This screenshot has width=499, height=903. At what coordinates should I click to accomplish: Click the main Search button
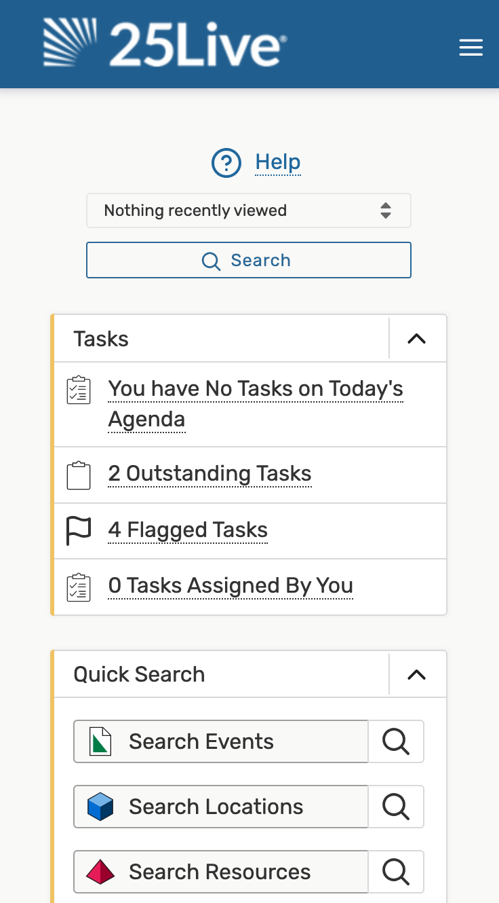click(249, 260)
